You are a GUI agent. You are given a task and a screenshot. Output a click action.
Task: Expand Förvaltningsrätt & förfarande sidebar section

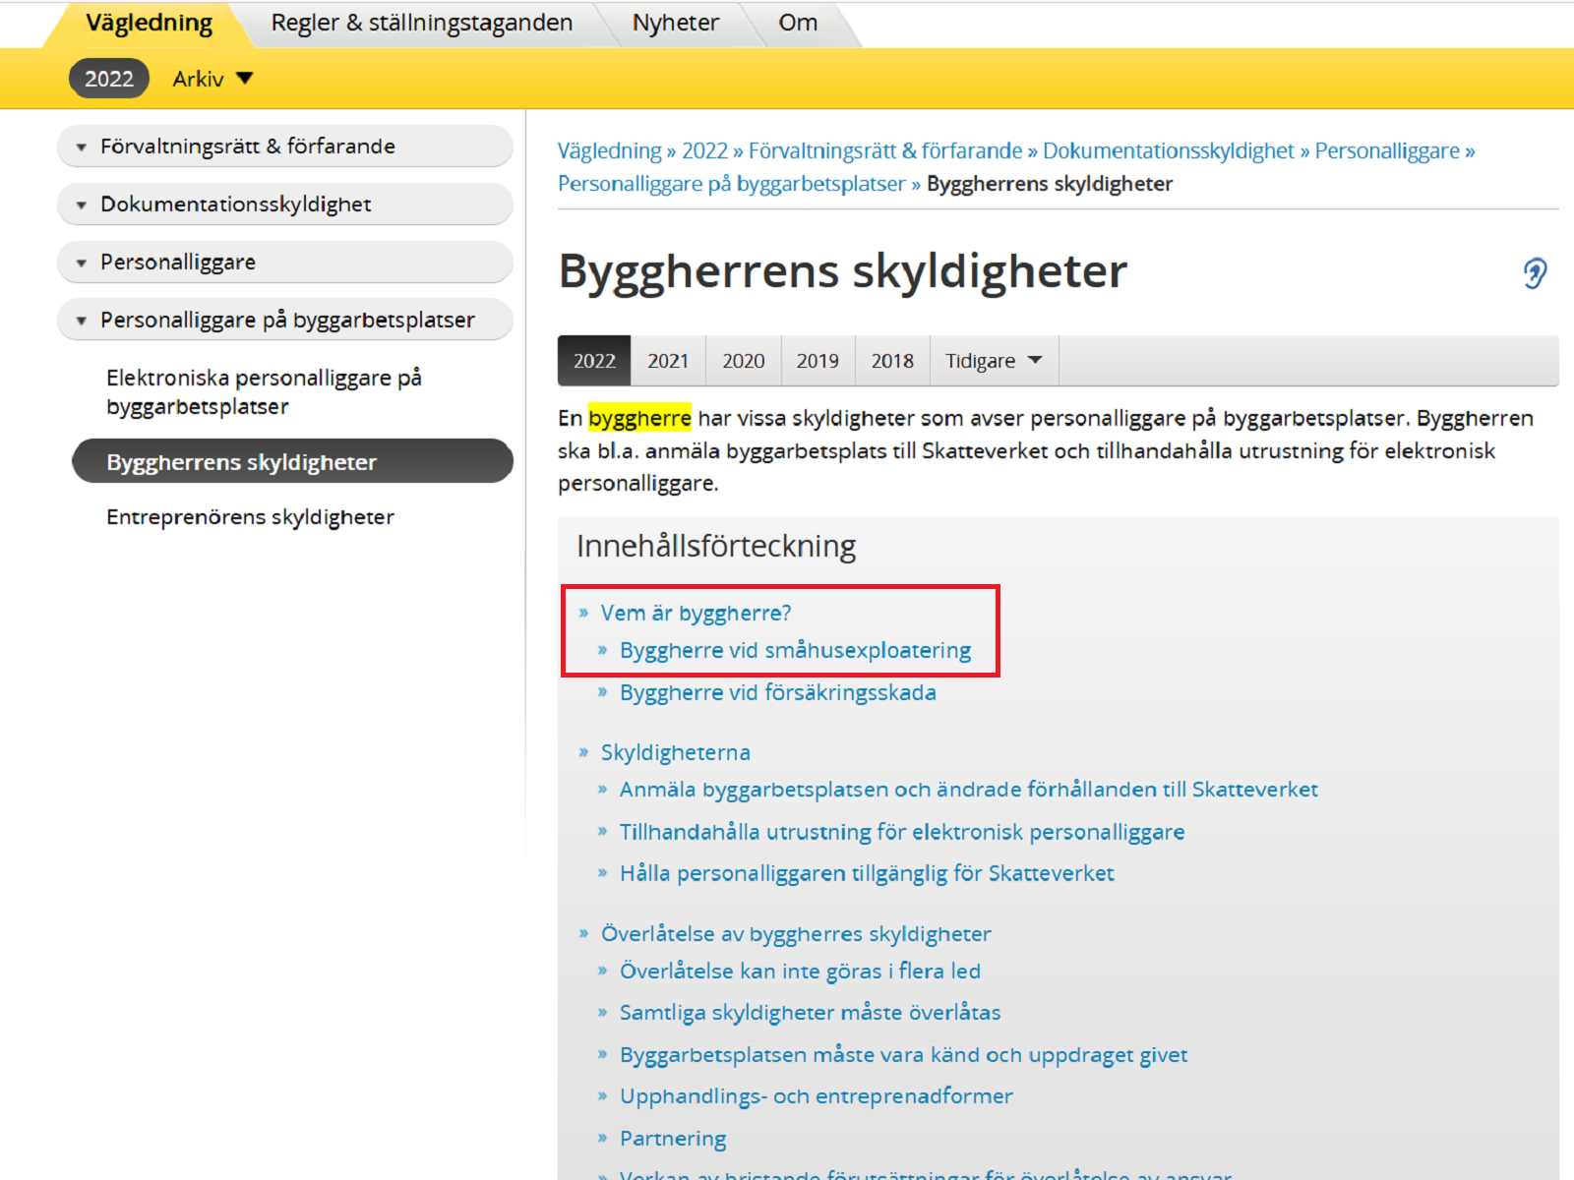tap(285, 147)
